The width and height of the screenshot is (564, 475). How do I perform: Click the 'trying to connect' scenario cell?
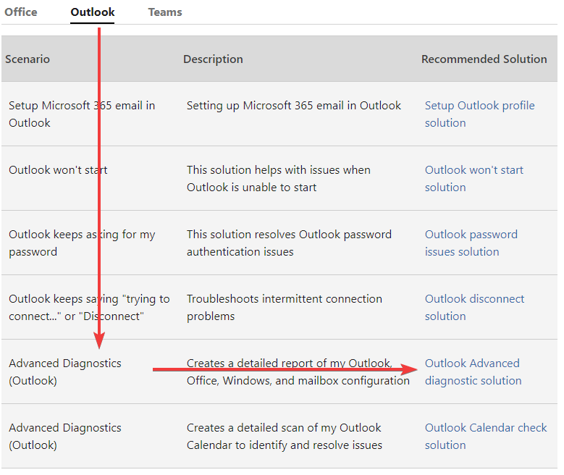[88, 308]
